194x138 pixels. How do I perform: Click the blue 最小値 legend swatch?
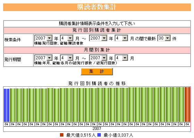pos(99,135)
